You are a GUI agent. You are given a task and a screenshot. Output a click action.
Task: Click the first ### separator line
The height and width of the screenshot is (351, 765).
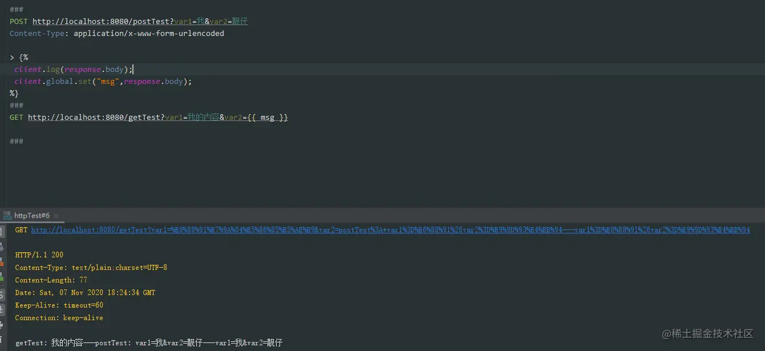(x=17, y=9)
